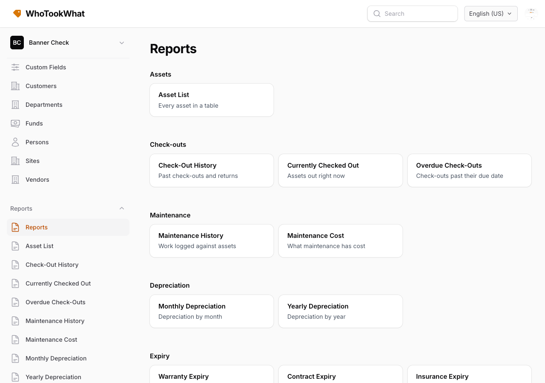Screen dimensions: 545x383
Task: Click the Customers building icon
Action: [15, 86]
